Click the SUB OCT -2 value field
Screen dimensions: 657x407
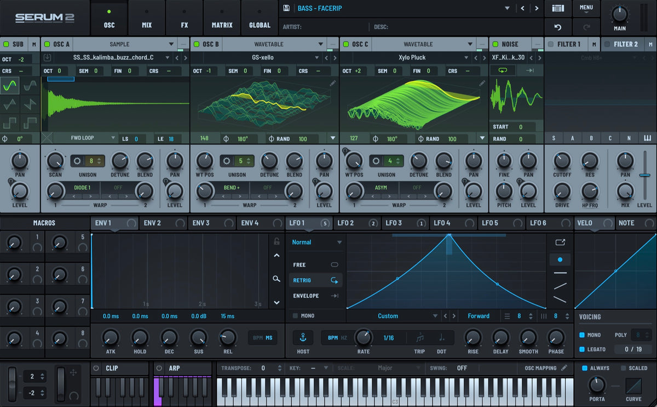[x=21, y=59]
